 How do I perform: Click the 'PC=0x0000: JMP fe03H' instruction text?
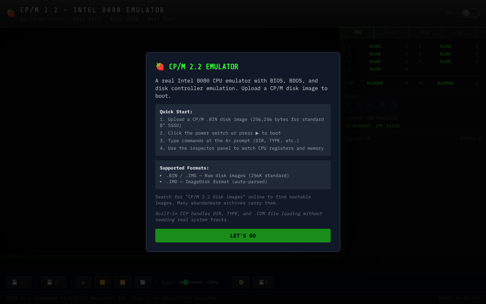click(x=372, y=126)
